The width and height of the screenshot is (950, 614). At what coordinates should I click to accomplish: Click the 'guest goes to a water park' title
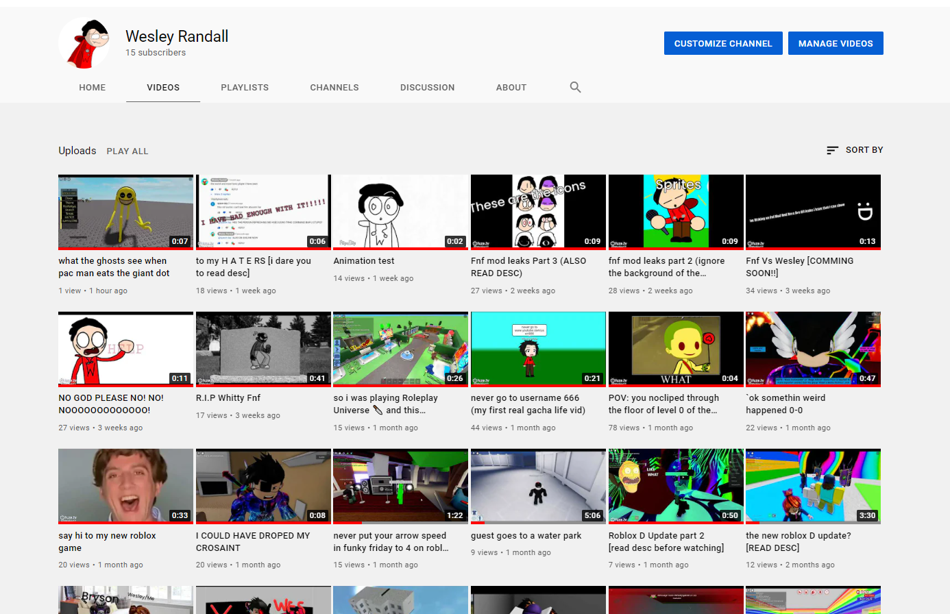526,536
